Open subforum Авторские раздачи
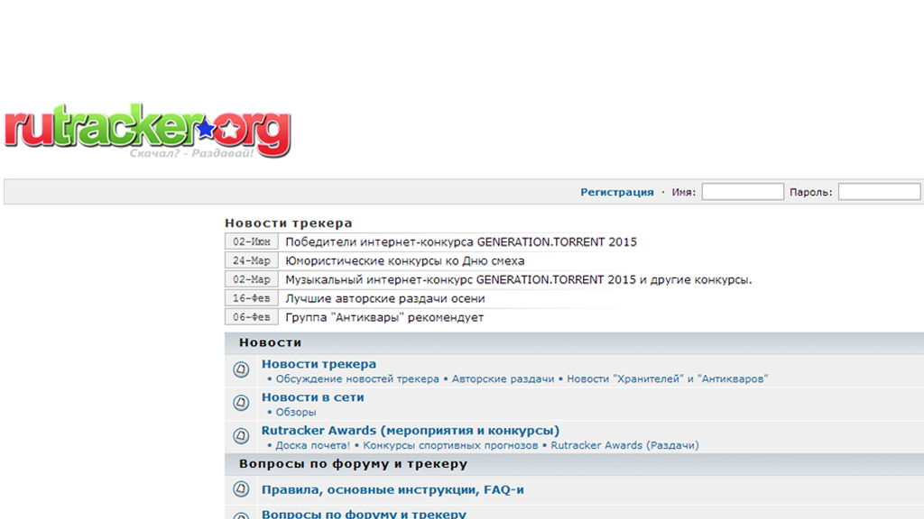 503,379
